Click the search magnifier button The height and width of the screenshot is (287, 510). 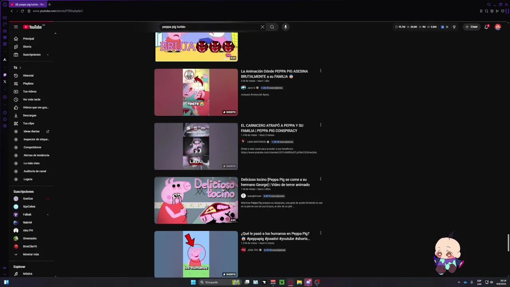tap(272, 27)
